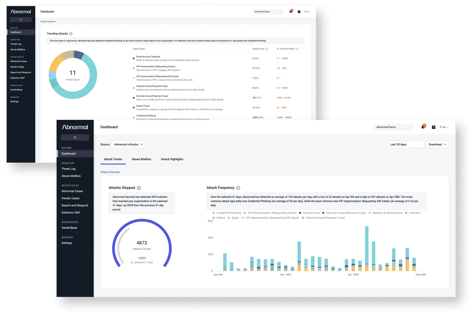Screen dimensions: 473x315
Task: Open Settings in front window sidebar
Action: [67, 243]
